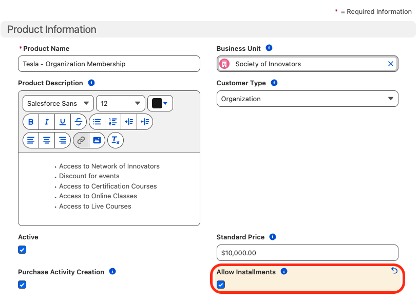Open the Salesforce Sans font dropdown
Image resolution: width=419 pixels, height=301 pixels.
click(x=58, y=103)
